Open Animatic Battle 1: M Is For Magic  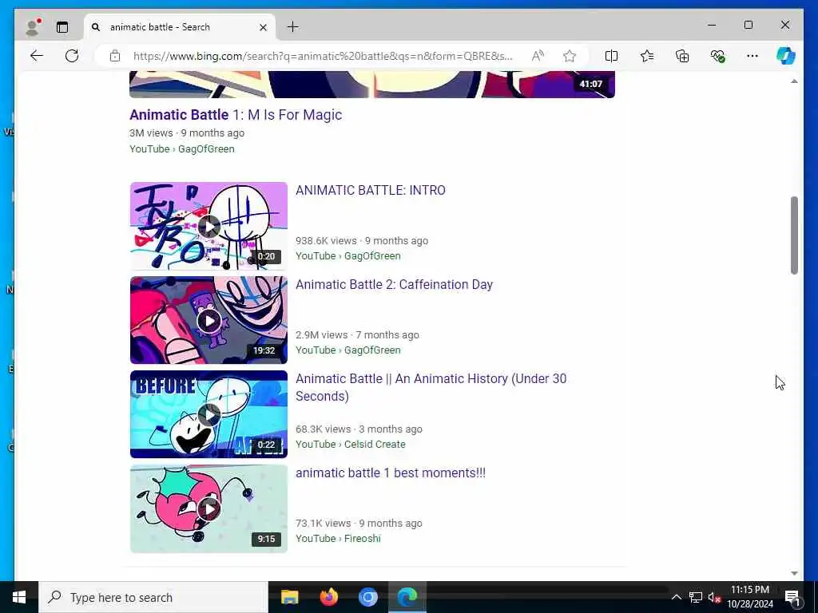[236, 115]
